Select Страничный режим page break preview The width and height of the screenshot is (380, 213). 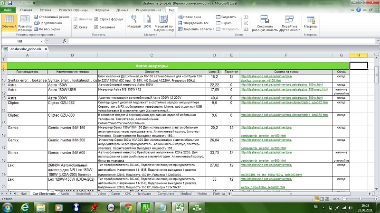pyautogui.click(x=52, y=17)
